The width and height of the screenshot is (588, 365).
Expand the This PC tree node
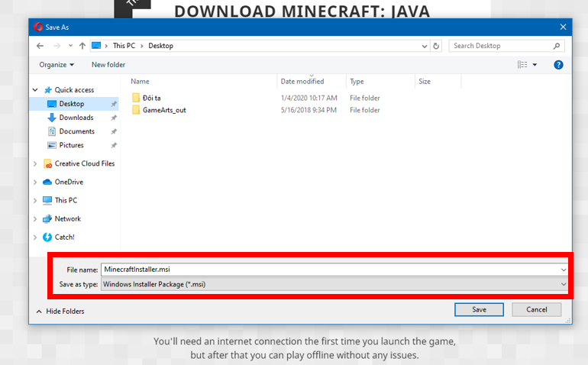35,200
